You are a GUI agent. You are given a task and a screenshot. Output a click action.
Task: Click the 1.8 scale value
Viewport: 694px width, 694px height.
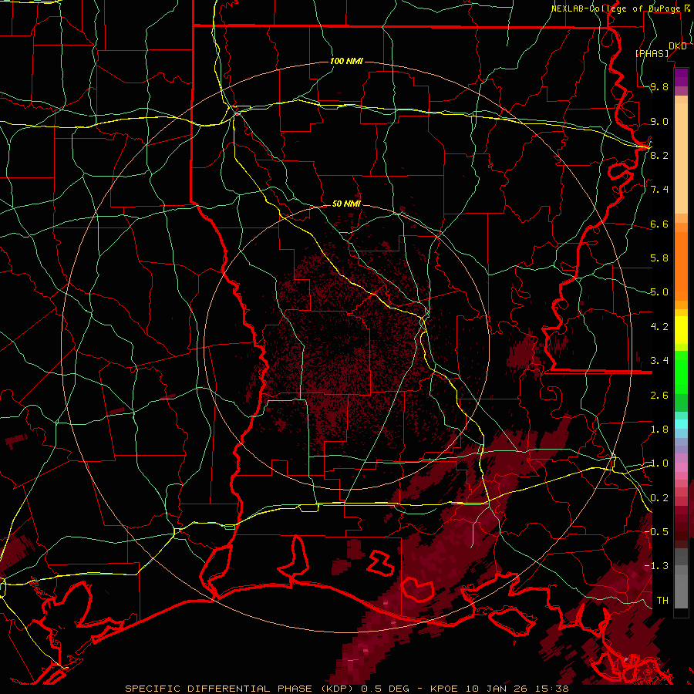tap(659, 430)
